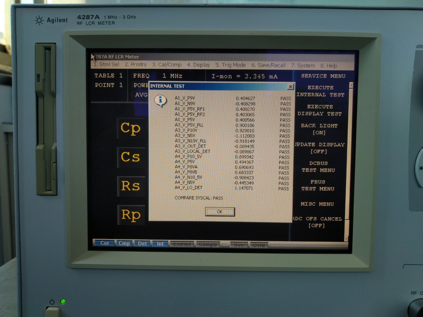
Task: Open the Prmtrs menu
Action: [135, 64]
